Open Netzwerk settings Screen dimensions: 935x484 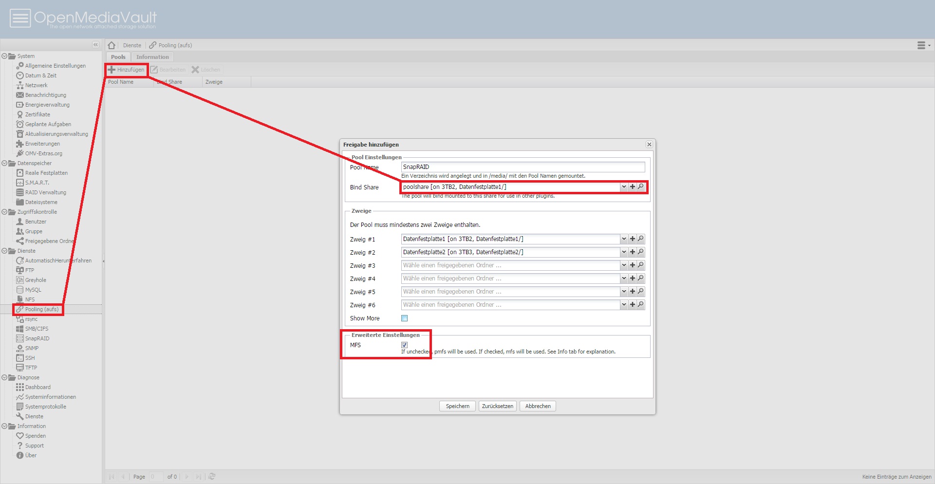tap(36, 85)
